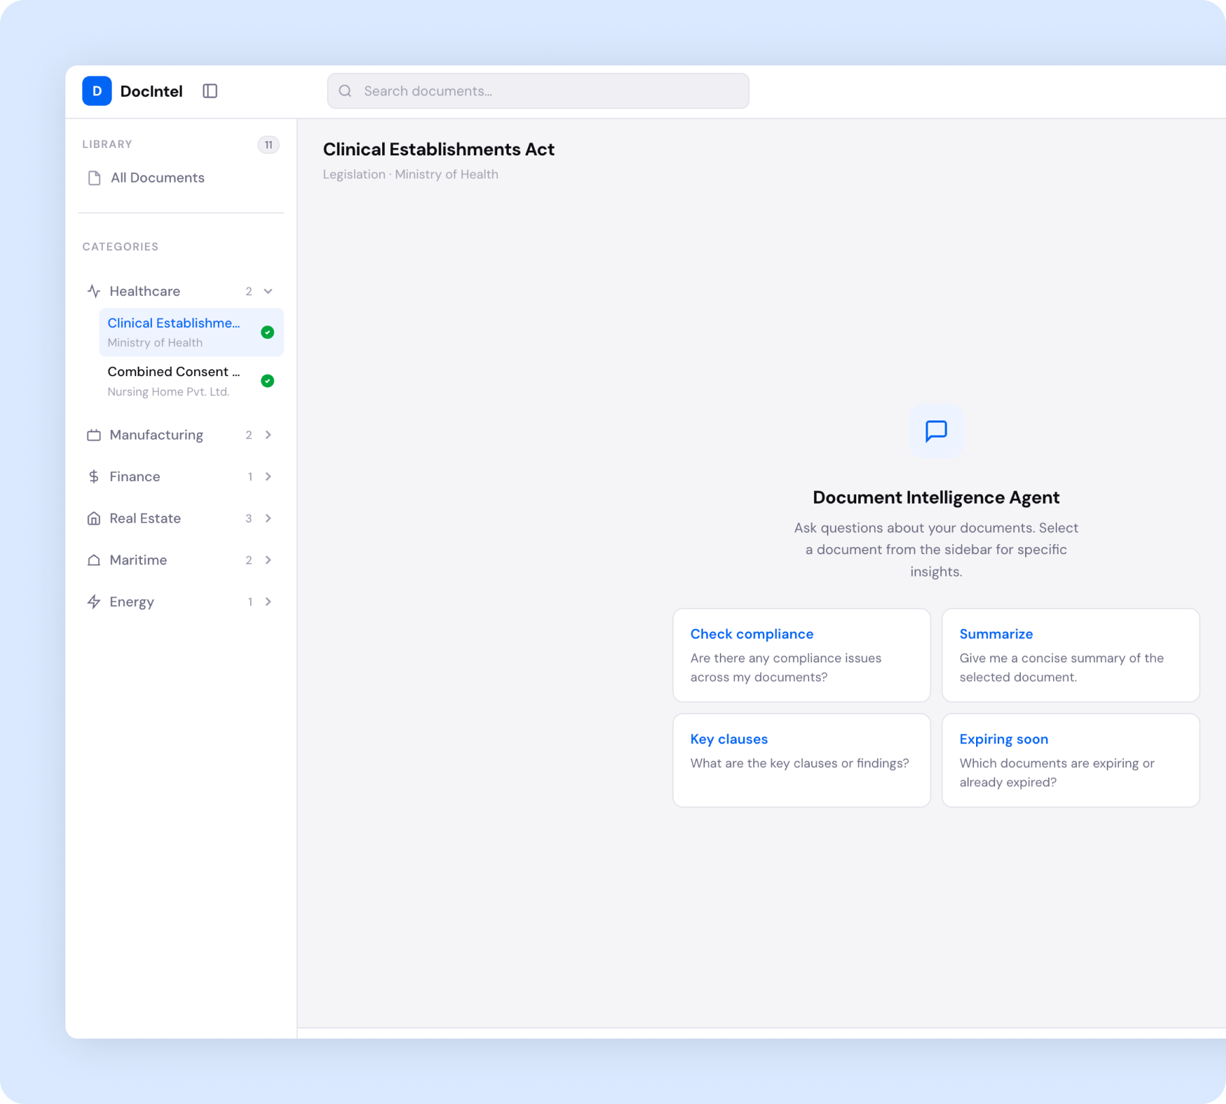
Task: Select the Healthcare heartbeat icon
Action: point(93,291)
